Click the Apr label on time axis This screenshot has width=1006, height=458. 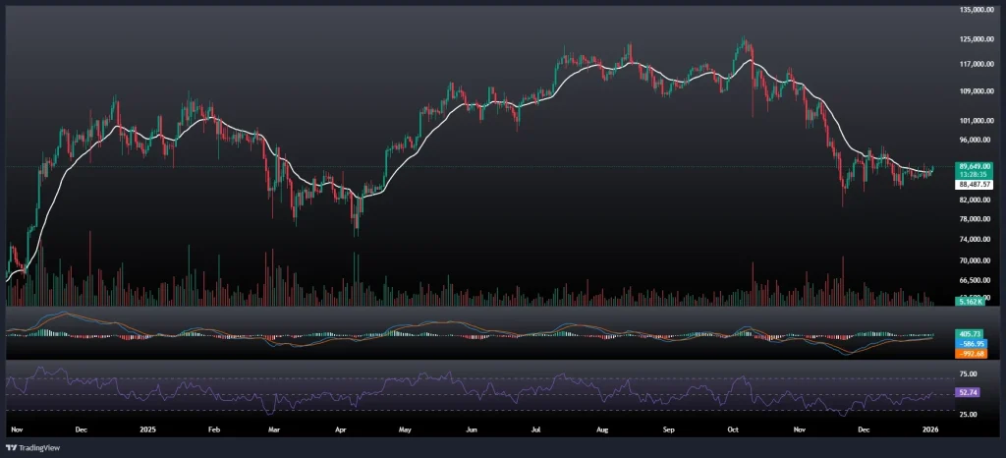tap(340, 429)
